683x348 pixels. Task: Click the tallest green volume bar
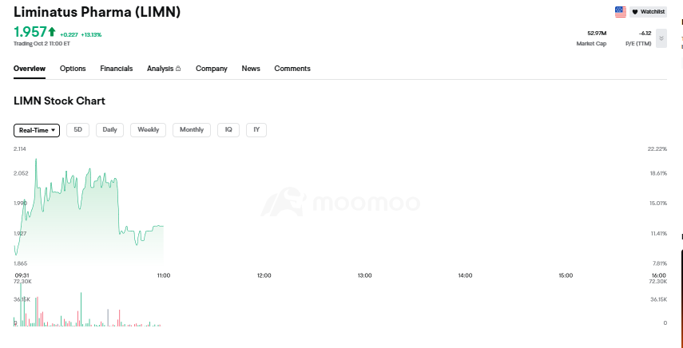21,304
